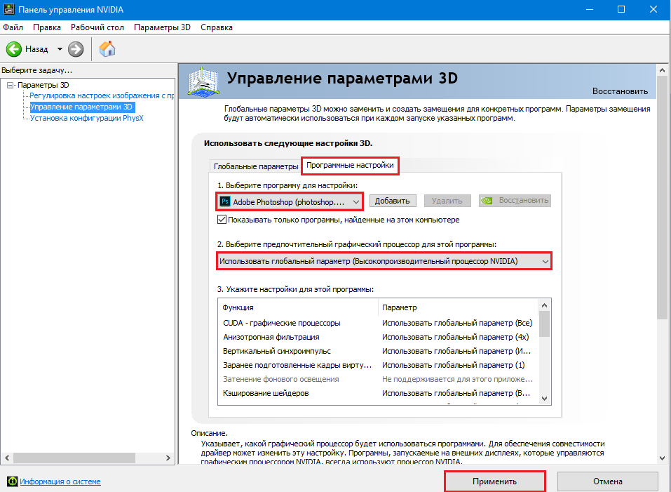Select Установка конфигурации PhysX tree item
The image size is (671, 492).
tap(86, 118)
